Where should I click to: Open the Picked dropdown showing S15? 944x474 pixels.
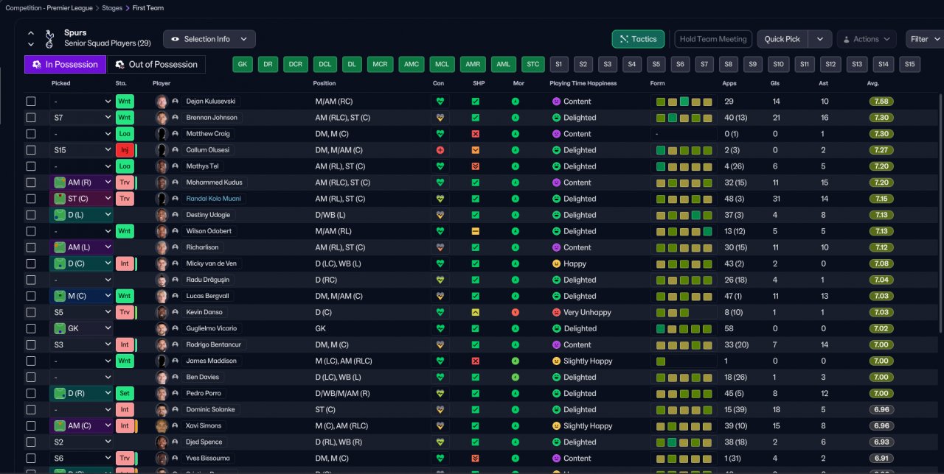81,150
